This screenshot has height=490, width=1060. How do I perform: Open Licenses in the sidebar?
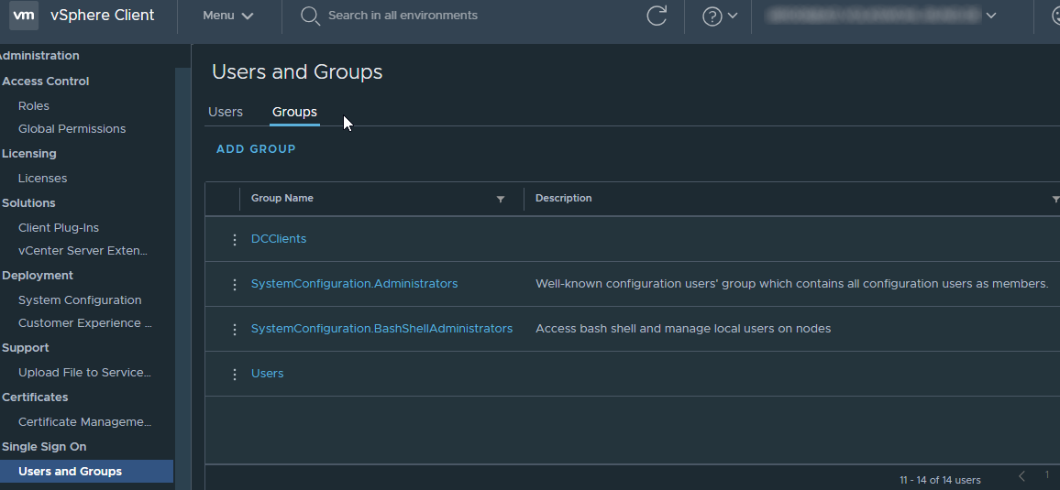tap(42, 179)
